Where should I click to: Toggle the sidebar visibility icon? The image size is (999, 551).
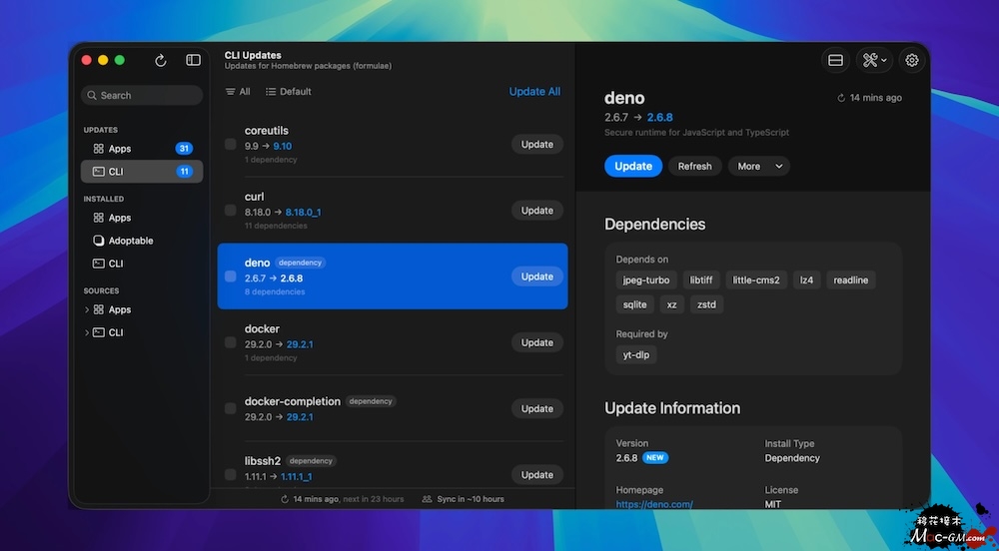[194, 61]
